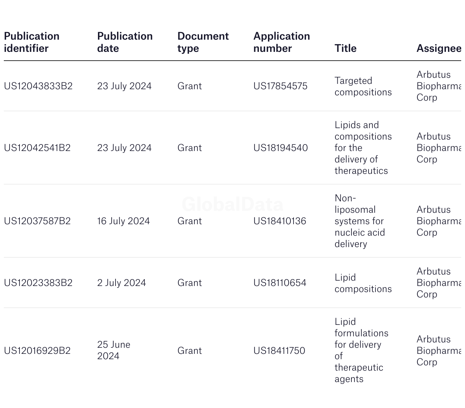Click the Document type column header
This screenshot has width=465, height=408.
pyautogui.click(x=203, y=42)
